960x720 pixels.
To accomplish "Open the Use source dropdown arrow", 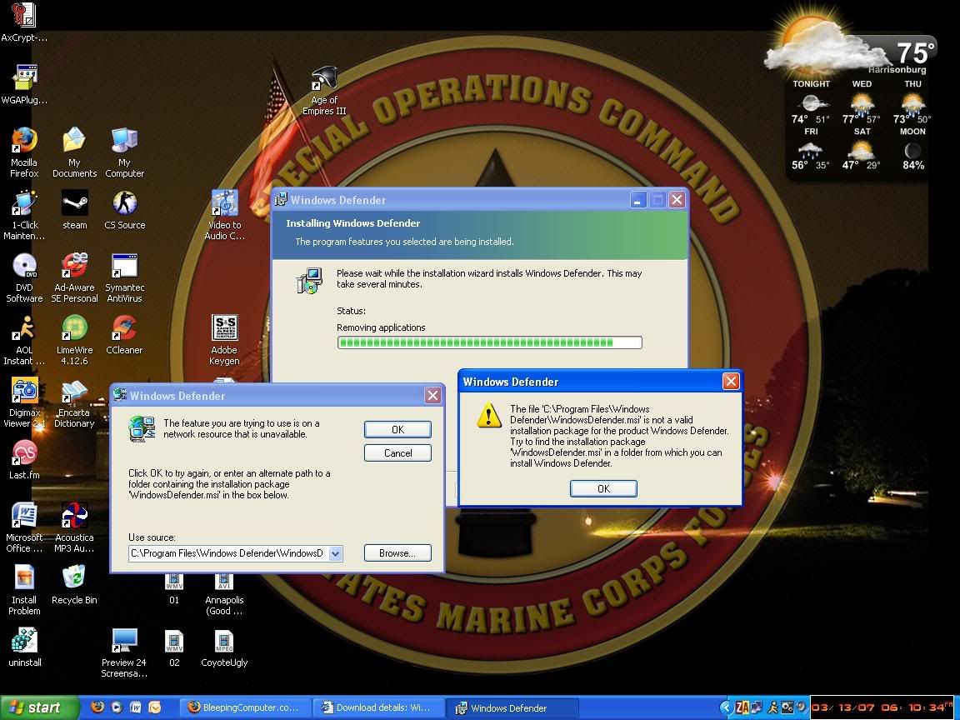I will point(335,553).
